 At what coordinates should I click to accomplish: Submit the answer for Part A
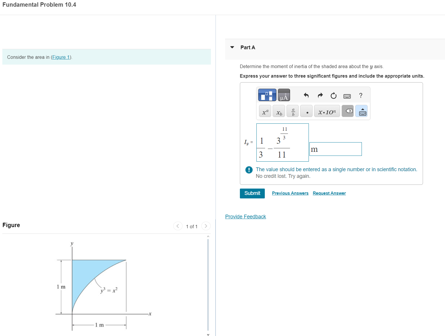click(x=252, y=193)
